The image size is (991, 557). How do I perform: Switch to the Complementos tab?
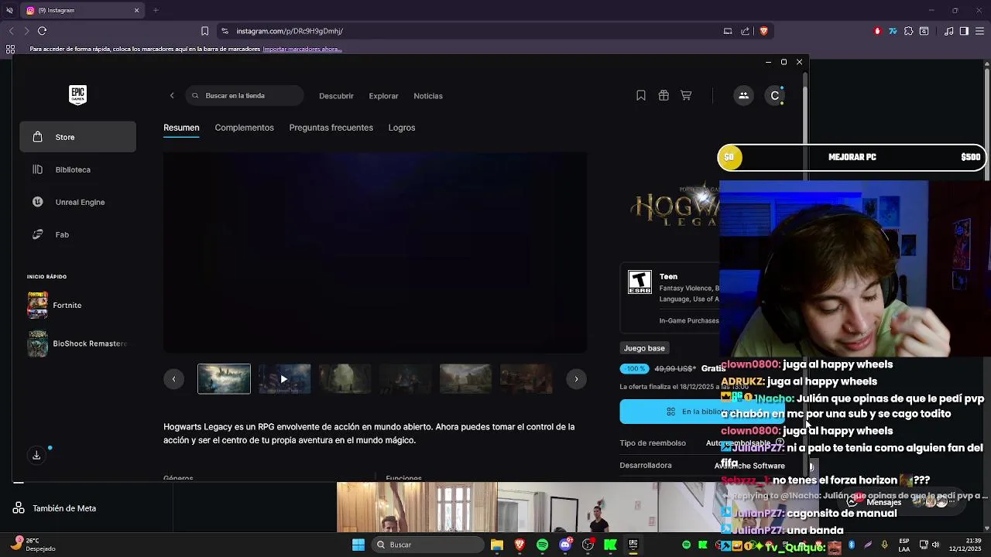click(244, 128)
